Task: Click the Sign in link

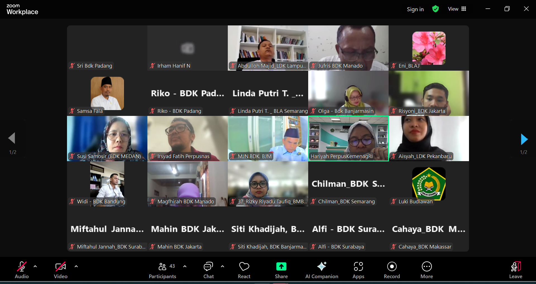Action: pyautogui.click(x=415, y=9)
